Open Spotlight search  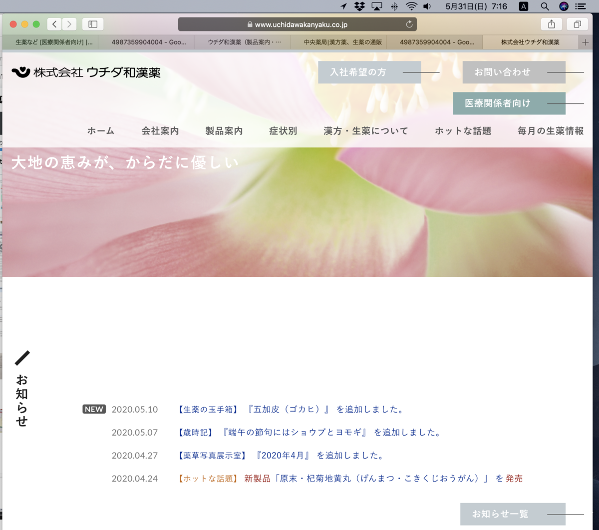pyautogui.click(x=545, y=6)
